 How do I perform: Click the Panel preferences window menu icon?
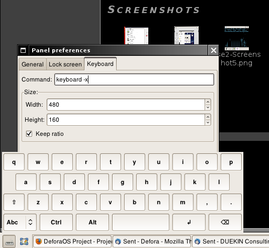click(23, 50)
